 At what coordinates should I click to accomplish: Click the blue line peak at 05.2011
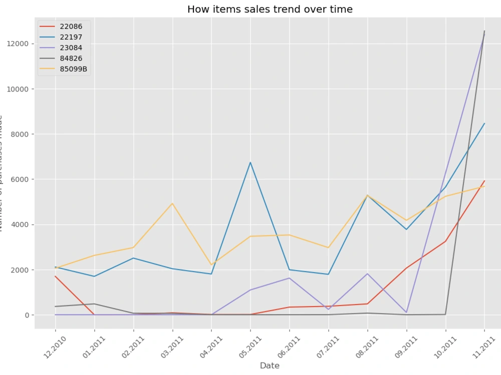pos(250,162)
